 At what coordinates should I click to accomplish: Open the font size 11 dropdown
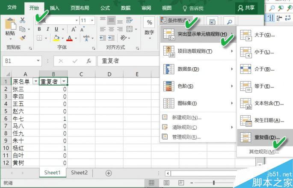(92, 20)
